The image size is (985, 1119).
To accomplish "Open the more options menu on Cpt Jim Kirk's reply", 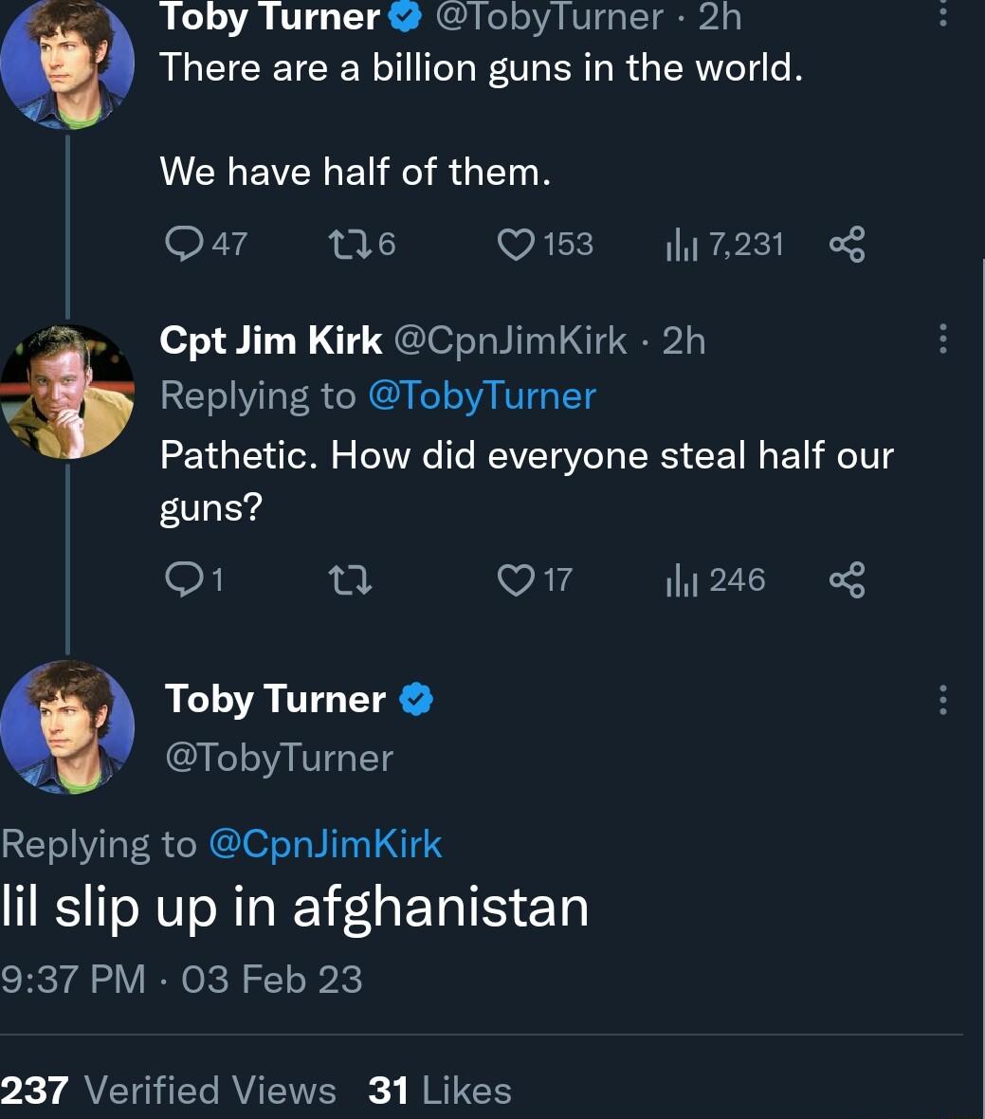I will pos(943,339).
